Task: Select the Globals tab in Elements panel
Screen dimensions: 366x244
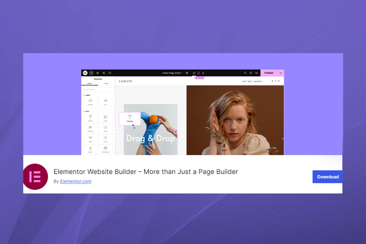Action: click(106, 83)
